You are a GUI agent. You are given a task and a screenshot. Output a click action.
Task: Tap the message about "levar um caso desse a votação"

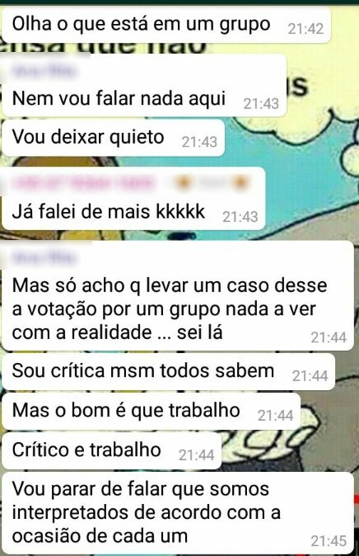[177, 295]
